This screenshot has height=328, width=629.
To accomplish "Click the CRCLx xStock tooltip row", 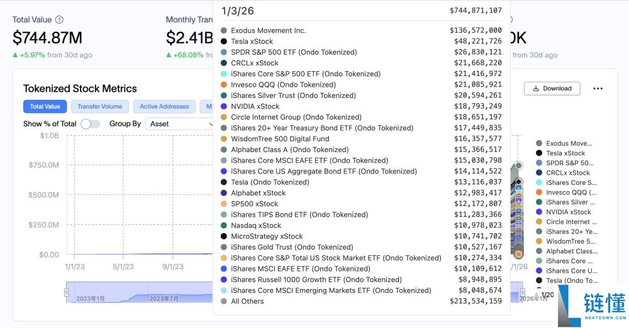I will pos(361,63).
